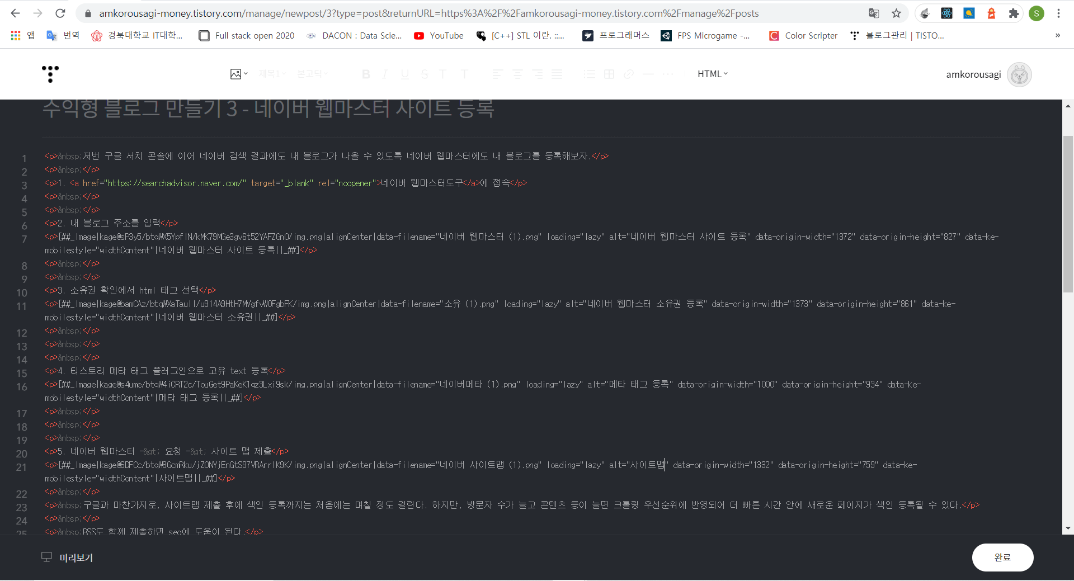The width and height of the screenshot is (1074, 581).
Task: Insert a table from toolbar
Action: pos(609,74)
